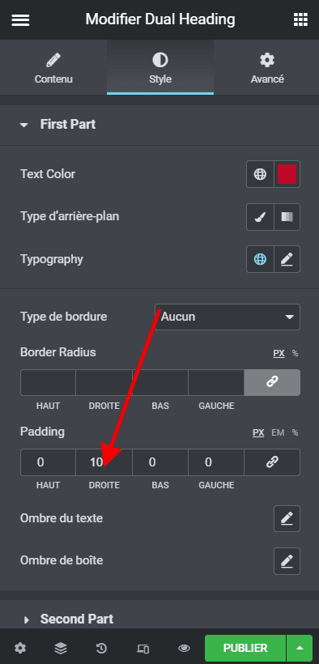Open the red Text Color swatch

click(x=287, y=174)
